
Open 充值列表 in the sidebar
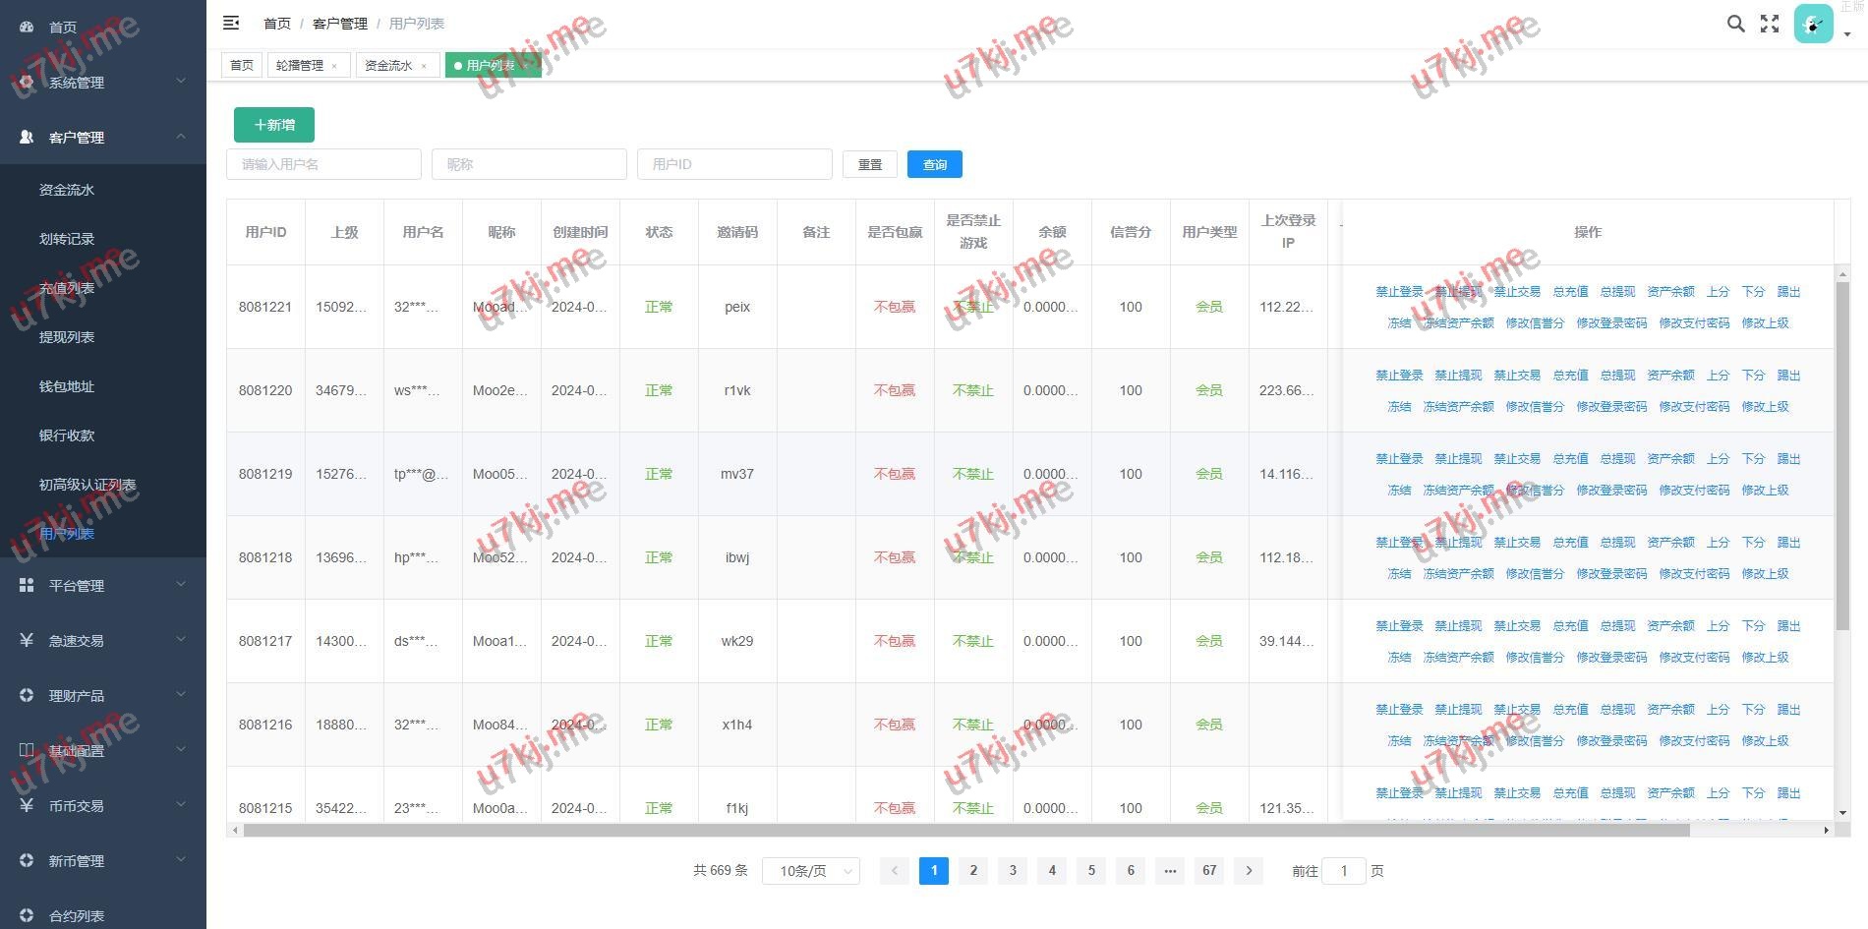67,288
